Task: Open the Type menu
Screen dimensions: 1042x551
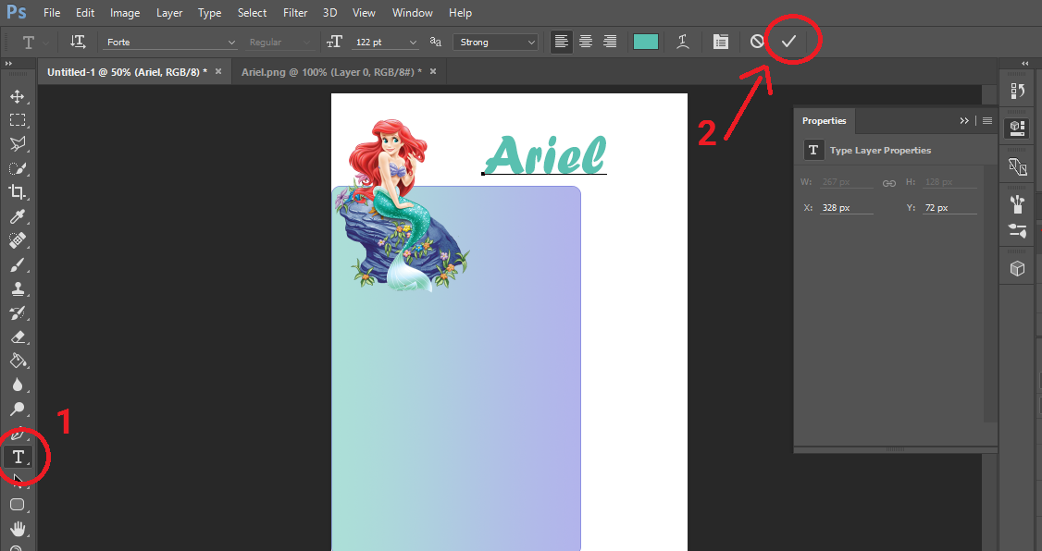Action: (209, 13)
